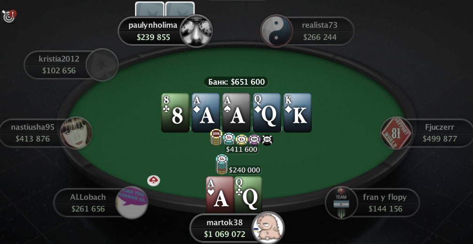Click the $240 000 bet amount
This screenshot has height=244, width=473.
pos(244,170)
